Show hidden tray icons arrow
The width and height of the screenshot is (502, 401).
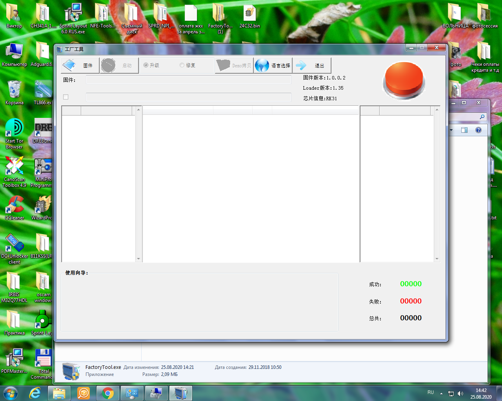441,393
